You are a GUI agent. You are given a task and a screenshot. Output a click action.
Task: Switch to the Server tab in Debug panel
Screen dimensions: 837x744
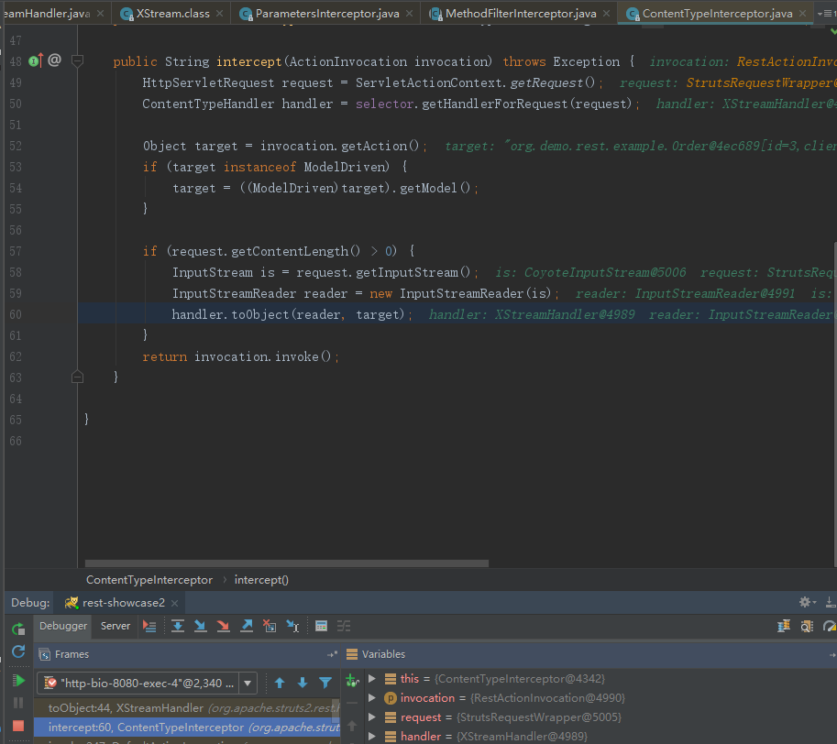click(116, 626)
